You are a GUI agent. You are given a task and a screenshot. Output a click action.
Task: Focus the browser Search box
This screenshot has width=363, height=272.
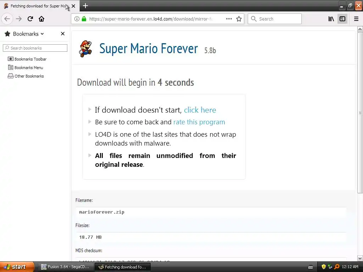click(x=275, y=19)
